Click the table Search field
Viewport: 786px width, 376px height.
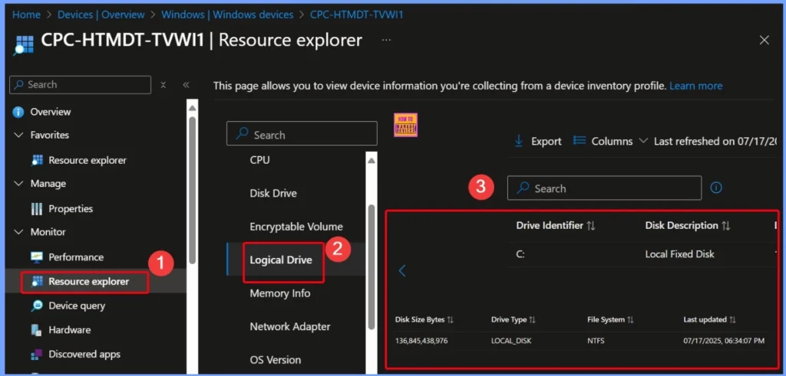(x=604, y=188)
